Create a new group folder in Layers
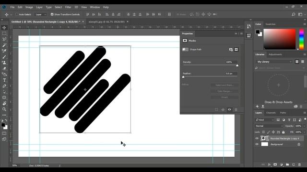307x172 pixels. click(x=287, y=164)
